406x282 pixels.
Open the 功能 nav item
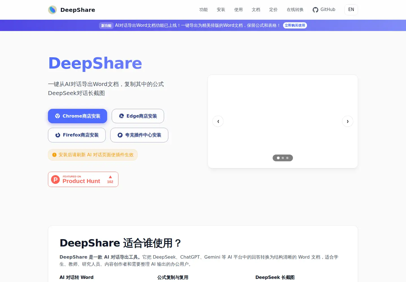pyautogui.click(x=204, y=10)
